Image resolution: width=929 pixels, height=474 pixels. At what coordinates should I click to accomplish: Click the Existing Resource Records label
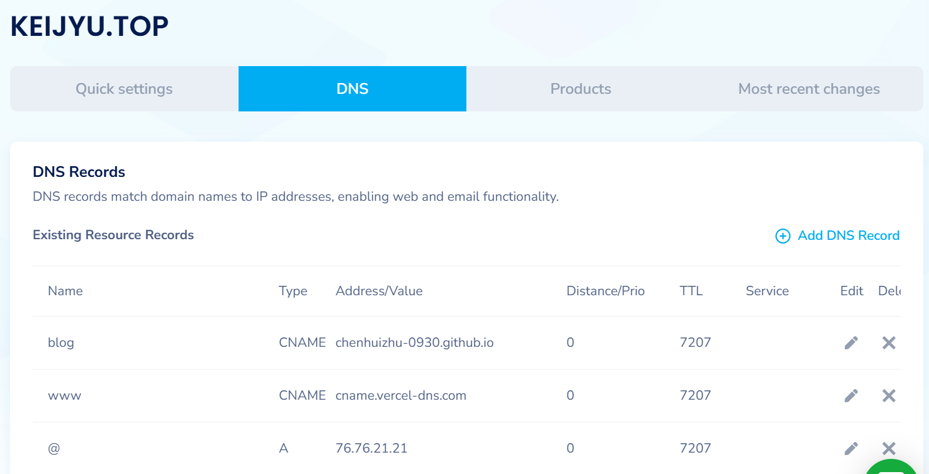113,235
